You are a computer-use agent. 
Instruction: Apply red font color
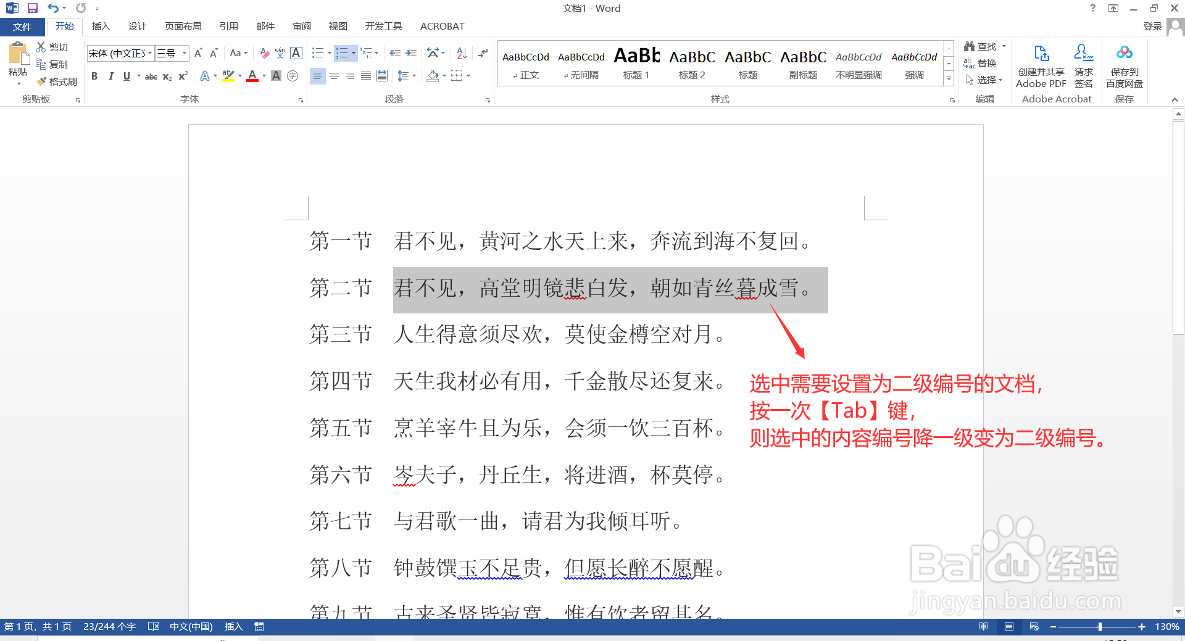coord(252,76)
